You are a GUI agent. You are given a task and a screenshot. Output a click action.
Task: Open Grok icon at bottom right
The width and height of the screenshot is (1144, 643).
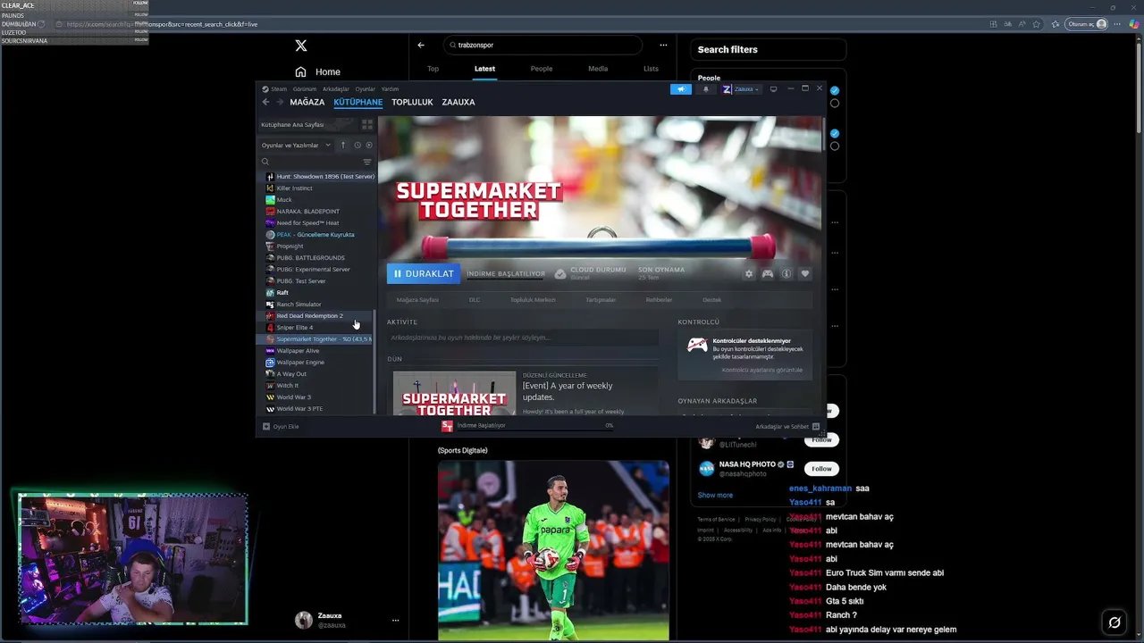pyautogui.click(x=1115, y=622)
